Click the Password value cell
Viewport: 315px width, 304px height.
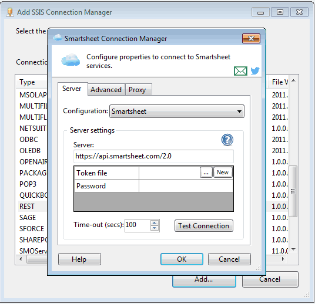pos(186,186)
